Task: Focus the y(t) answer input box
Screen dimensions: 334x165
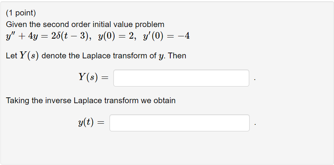Action: (x=180, y=123)
